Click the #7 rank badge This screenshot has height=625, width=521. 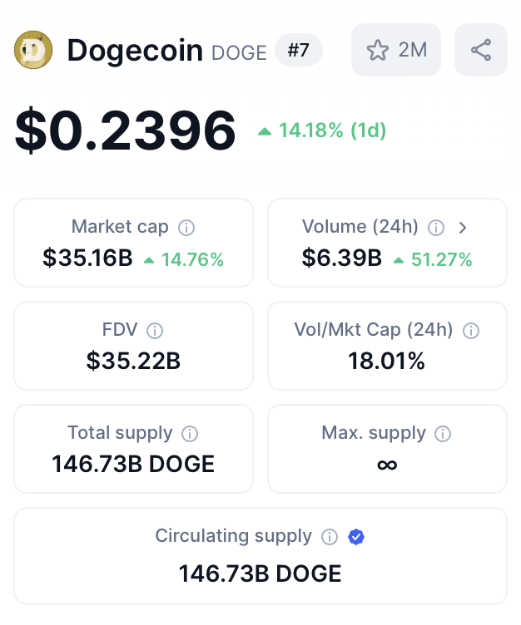[298, 51]
